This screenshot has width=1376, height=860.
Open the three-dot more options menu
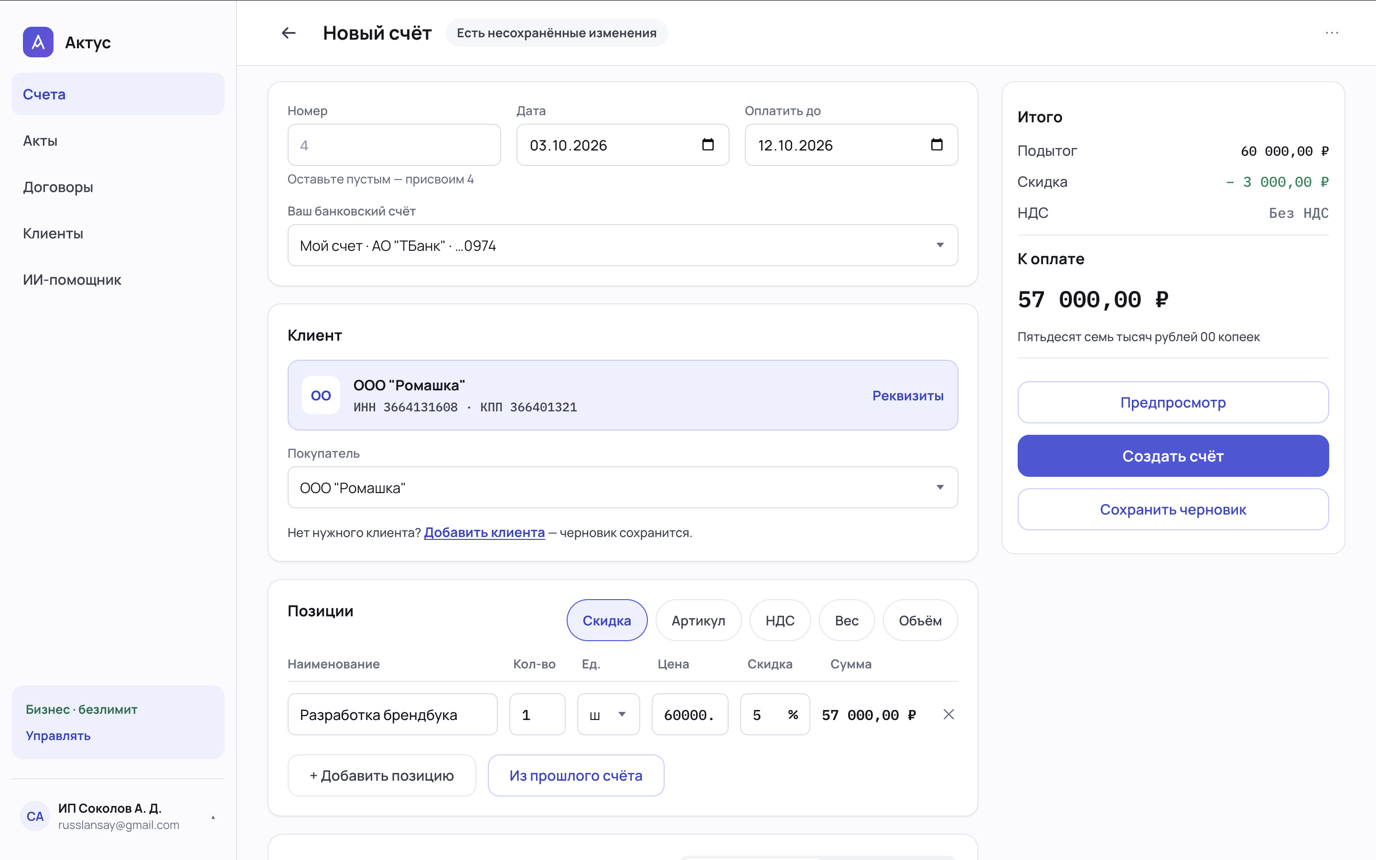tap(1332, 33)
